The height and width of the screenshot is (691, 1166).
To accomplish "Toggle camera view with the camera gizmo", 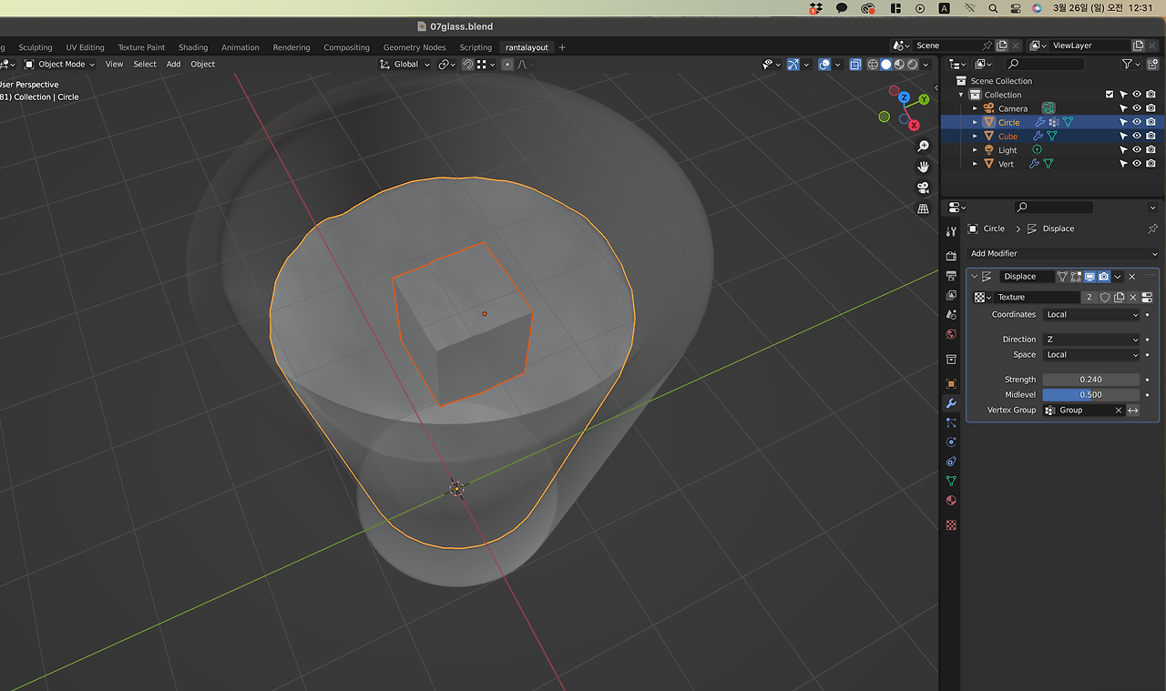I will pyautogui.click(x=923, y=188).
